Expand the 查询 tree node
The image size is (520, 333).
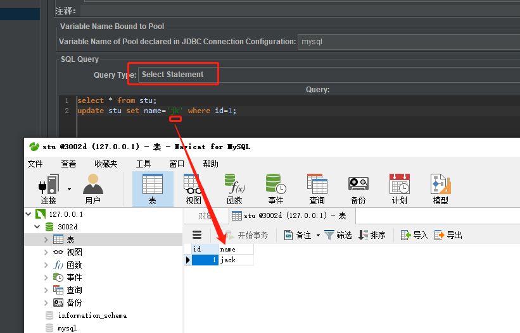[46, 290]
